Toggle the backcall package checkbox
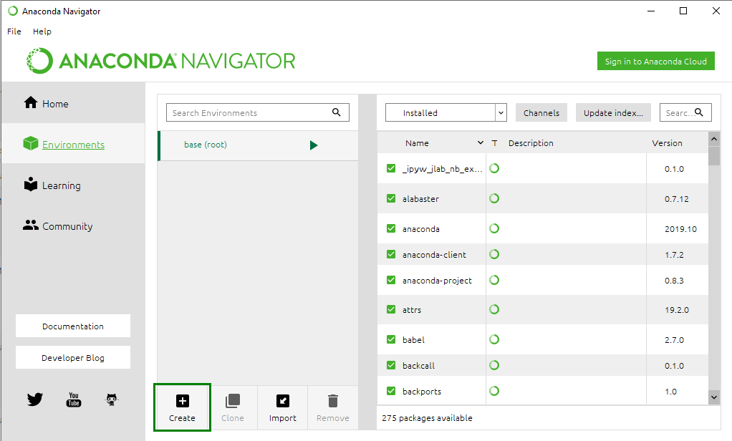This screenshot has width=732, height=441. click(x=391, y=365)
